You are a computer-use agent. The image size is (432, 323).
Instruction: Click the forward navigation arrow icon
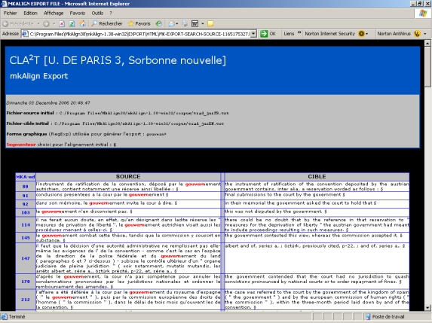(x=46, y=23)
